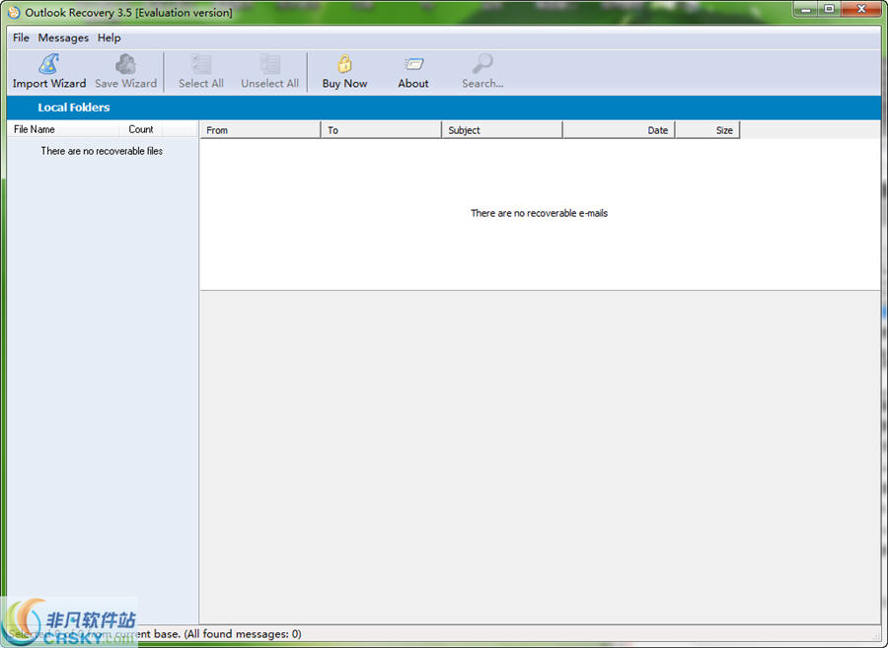The image size is (888, 648).
Task: Open the Messages menu
Action: [x=63, y=37]
